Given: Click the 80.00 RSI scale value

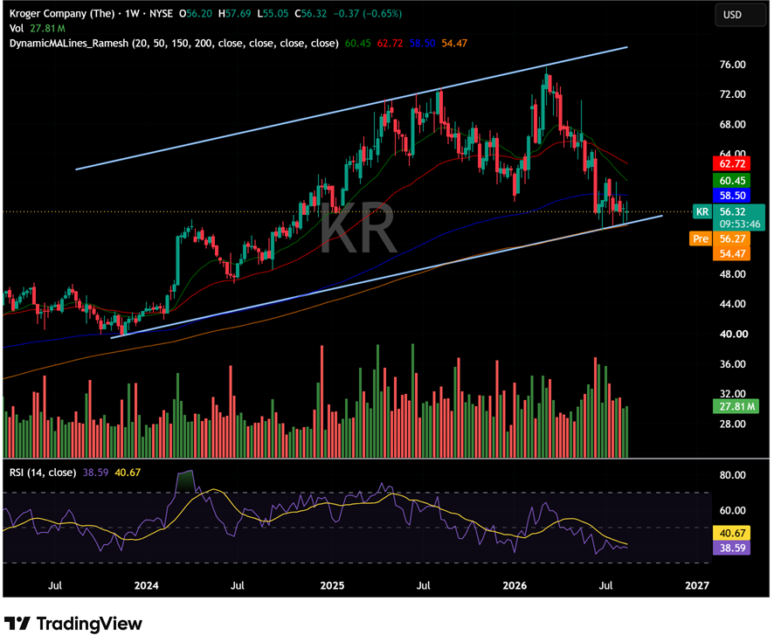Looking at the screenshot, I should click(733, 475).
